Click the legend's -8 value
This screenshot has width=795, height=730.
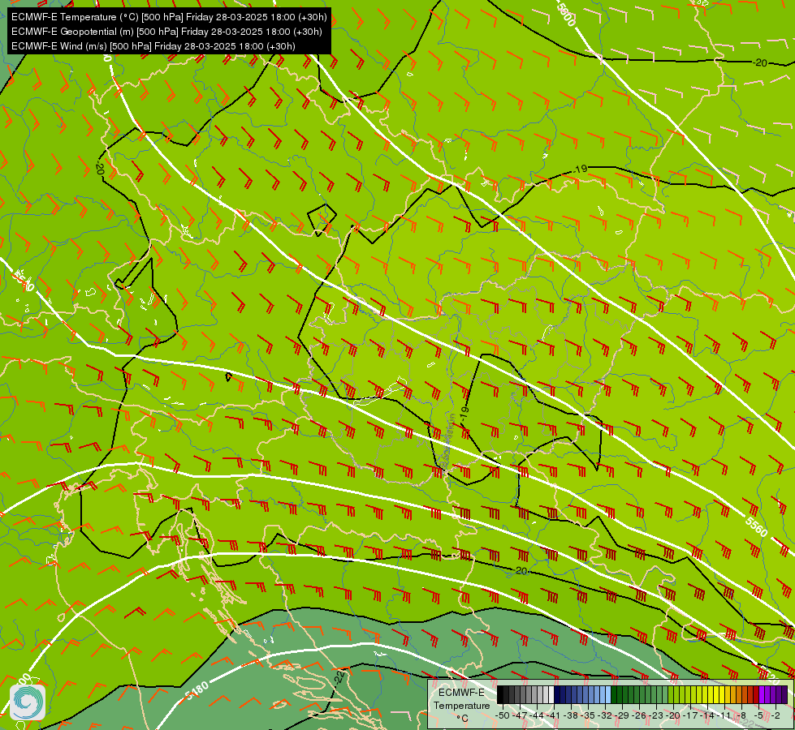point(741,716)
